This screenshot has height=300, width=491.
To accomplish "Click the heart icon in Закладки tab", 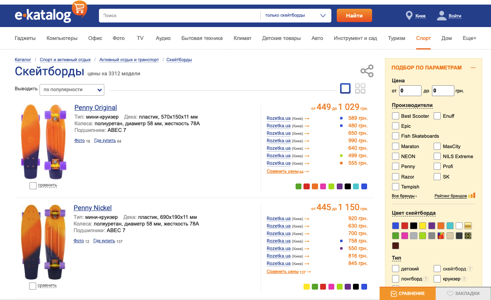I will coord(450,294).
